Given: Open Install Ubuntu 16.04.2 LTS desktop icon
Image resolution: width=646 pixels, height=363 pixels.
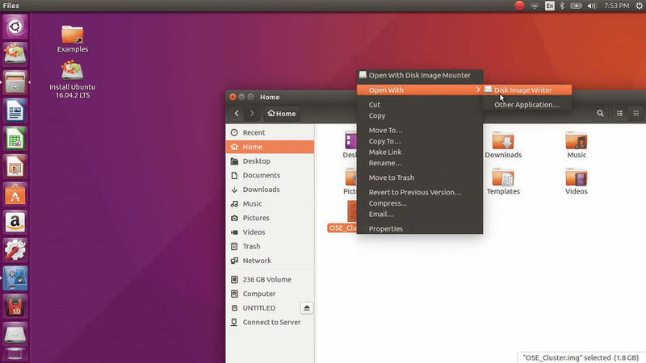Looking at the screenshot, I should click(x=73, y=79).
